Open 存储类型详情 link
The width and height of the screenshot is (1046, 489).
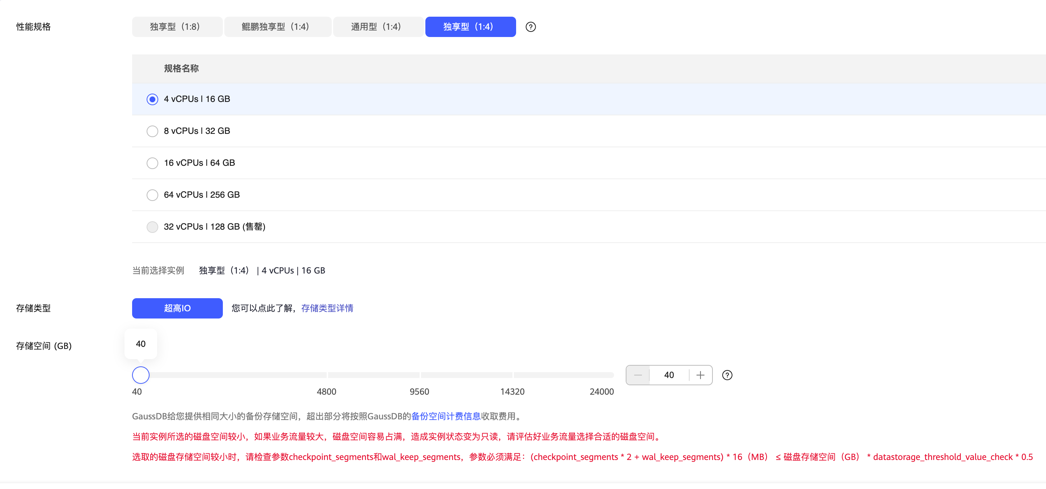pos(327,308)
